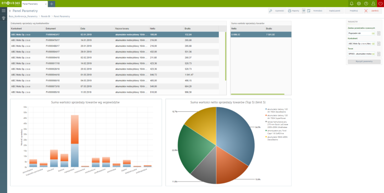384x193 pixels.
Task: Expand the Raporty dropdown arrow
Action: (304, 11)
